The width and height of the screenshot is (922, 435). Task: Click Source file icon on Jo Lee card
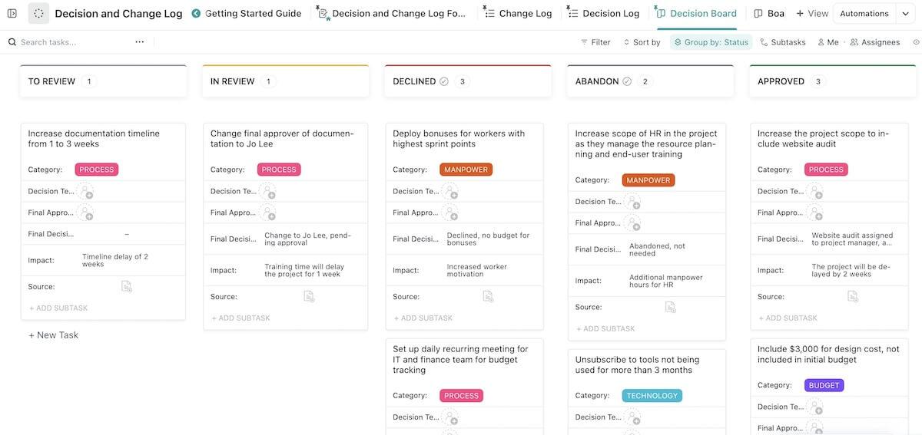309,296
